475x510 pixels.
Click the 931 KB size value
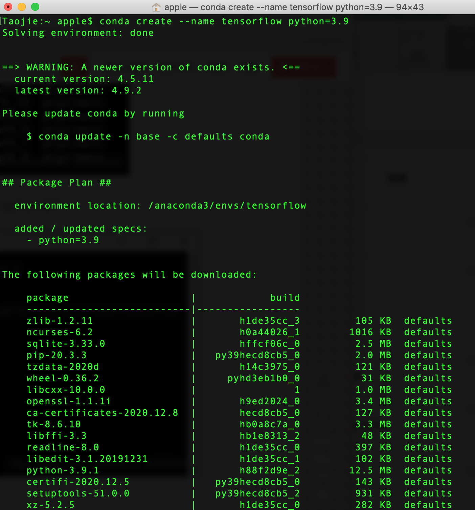tap(374, 493)
